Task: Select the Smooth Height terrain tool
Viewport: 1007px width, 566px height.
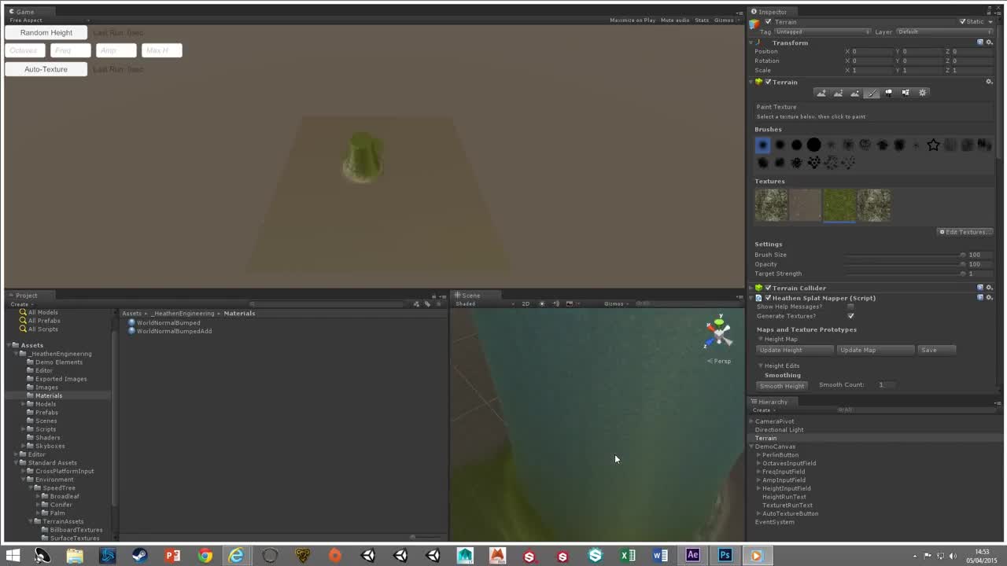Action: (855, 92)
